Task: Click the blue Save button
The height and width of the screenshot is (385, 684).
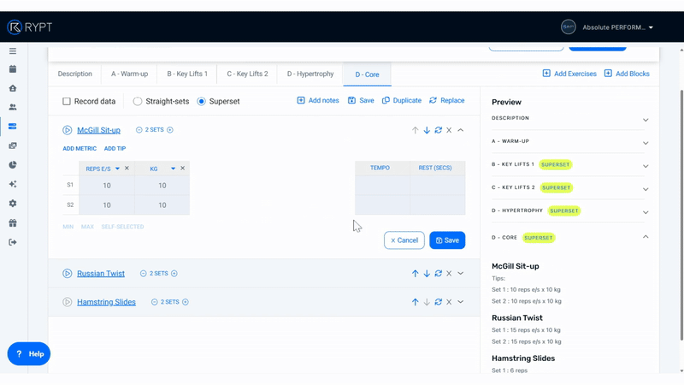Action: (447, 240)
